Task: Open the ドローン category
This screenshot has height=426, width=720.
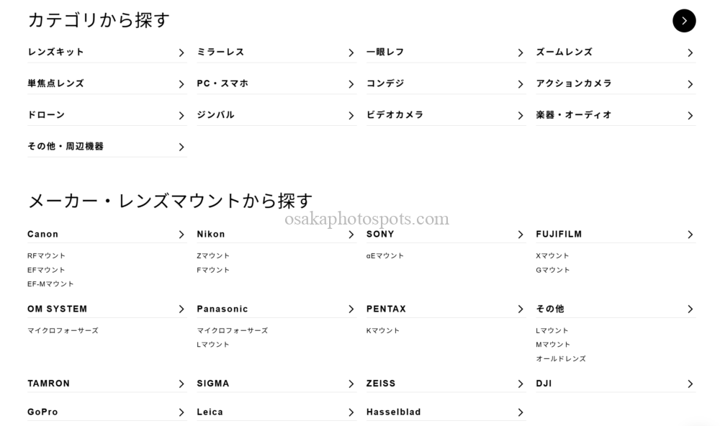Action: coord(46,115)
